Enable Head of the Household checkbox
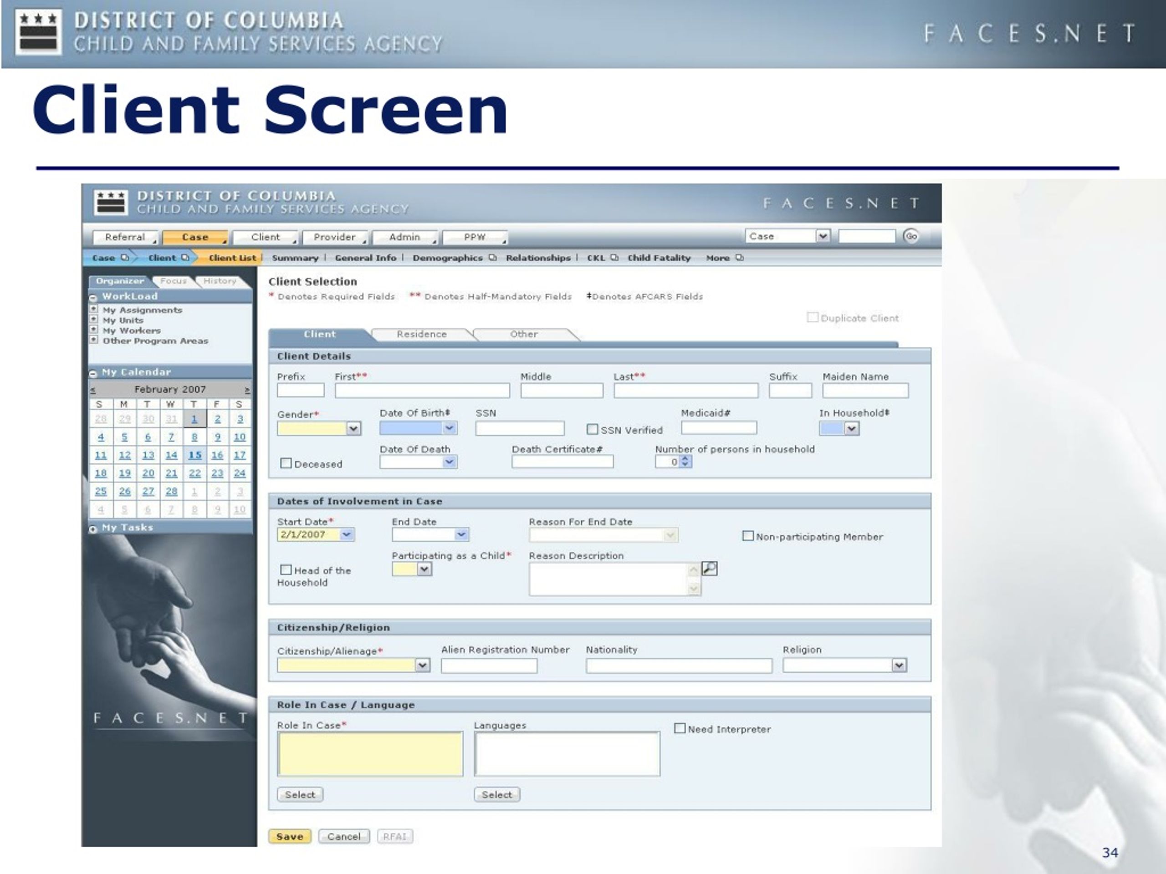 tap(286, 569)
